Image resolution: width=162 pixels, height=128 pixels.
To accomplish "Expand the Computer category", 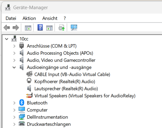I will click(14, 110).
